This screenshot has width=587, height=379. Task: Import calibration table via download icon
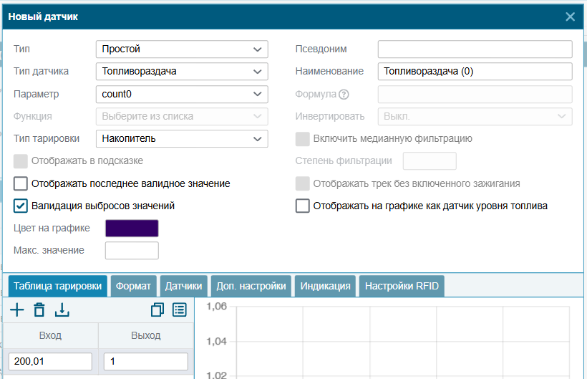tap(62, 310)
